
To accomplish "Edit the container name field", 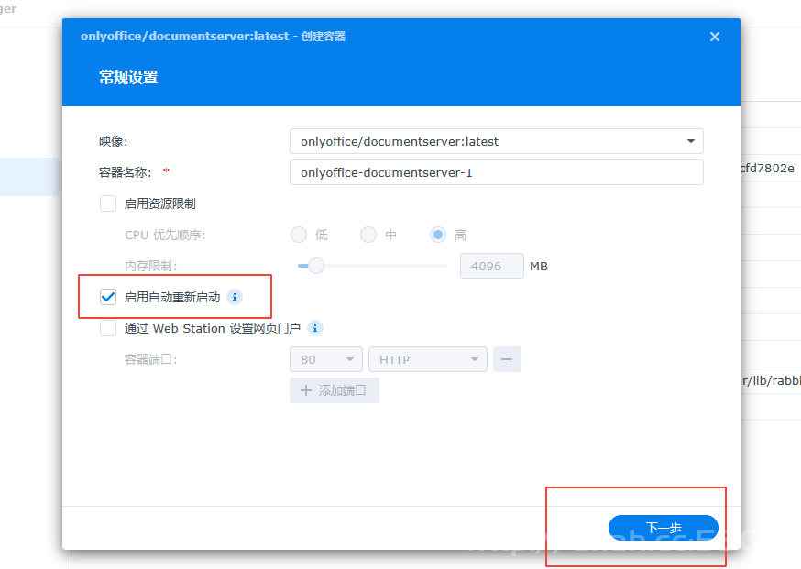I will pos(496,172).
